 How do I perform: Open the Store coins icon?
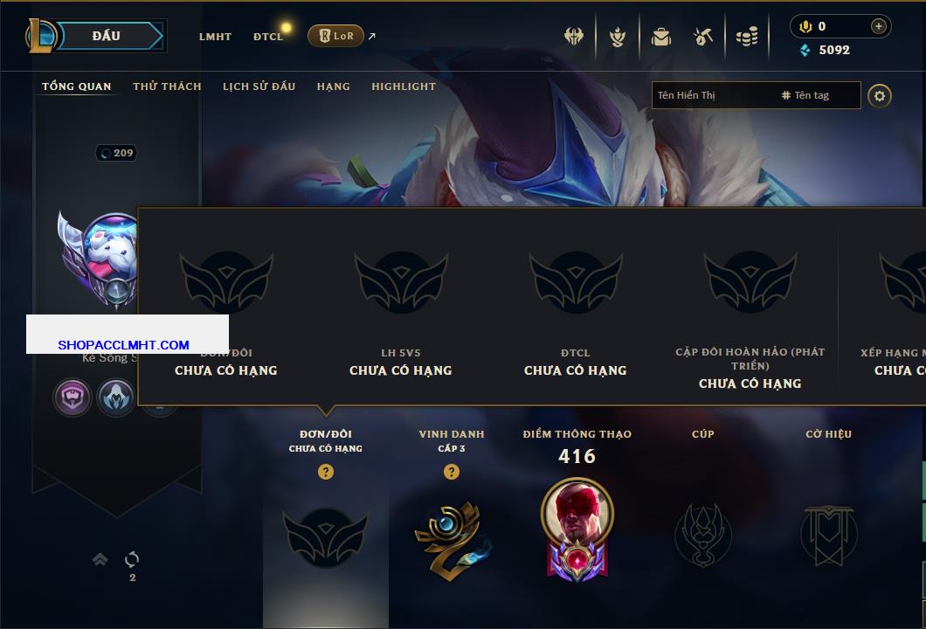click(747, 38)
